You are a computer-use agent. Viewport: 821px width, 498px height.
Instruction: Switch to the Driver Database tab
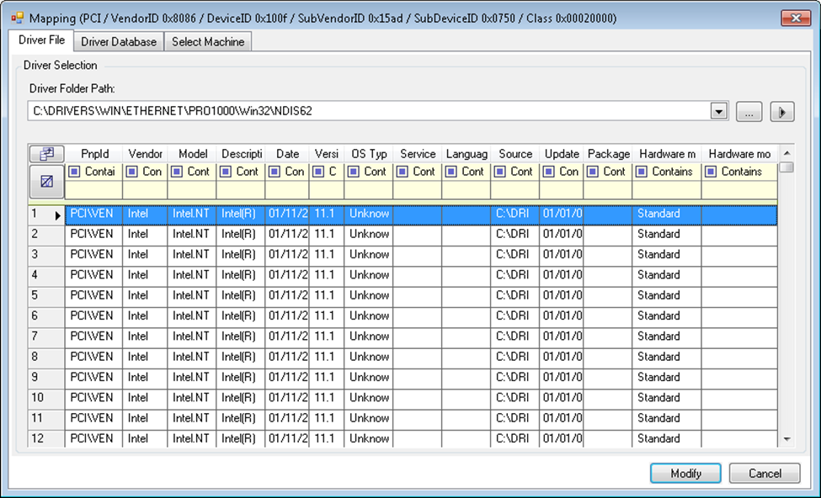[119, 42]
